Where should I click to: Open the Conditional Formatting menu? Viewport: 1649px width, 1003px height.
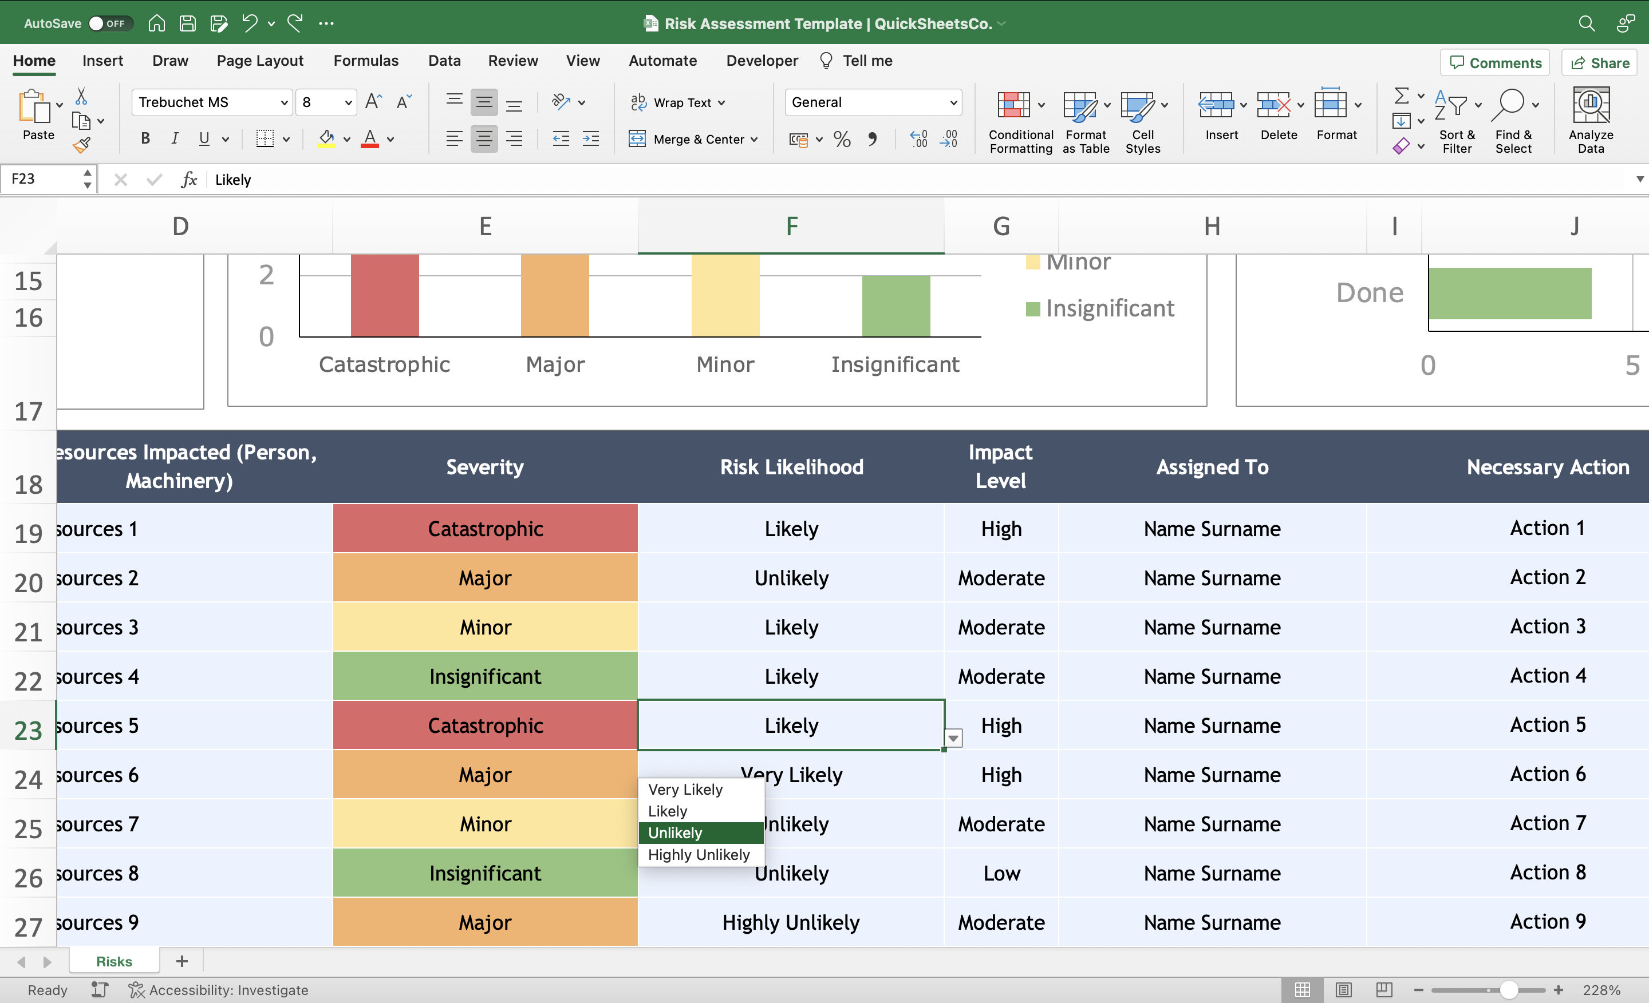coord(1018,122)
